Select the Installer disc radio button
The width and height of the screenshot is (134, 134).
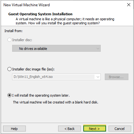click(x=9, y=40)
